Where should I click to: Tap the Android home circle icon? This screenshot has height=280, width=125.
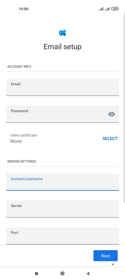(x=62, y=273)
